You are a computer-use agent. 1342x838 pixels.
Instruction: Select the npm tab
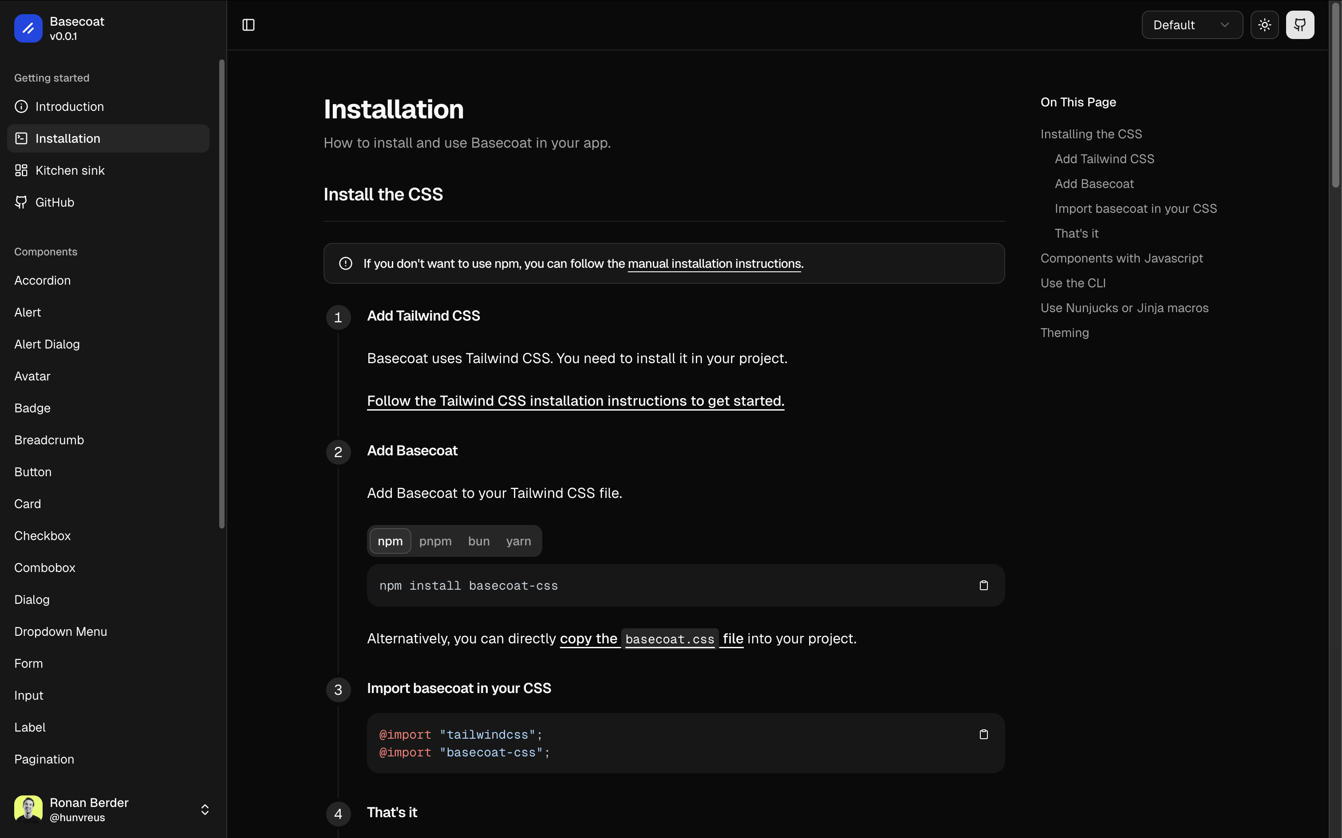coord(391,541)
